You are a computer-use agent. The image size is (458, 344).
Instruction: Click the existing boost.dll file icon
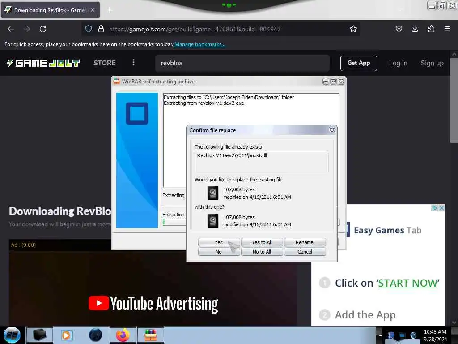213,193
